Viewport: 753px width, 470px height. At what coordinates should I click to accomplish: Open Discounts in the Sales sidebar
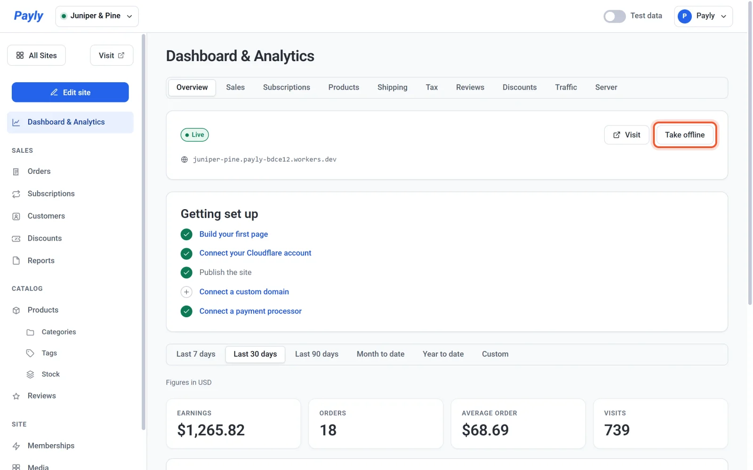coord(45,238)
